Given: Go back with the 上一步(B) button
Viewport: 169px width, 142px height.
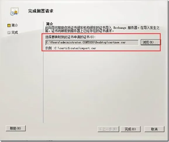Looking at the screenshot, I should click(108, 129).
